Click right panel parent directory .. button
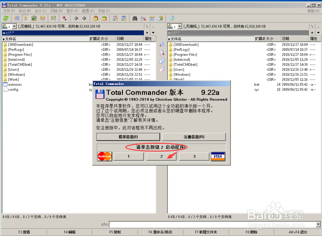Viewport: 322px width, 236px height. (x=318, y=26)
